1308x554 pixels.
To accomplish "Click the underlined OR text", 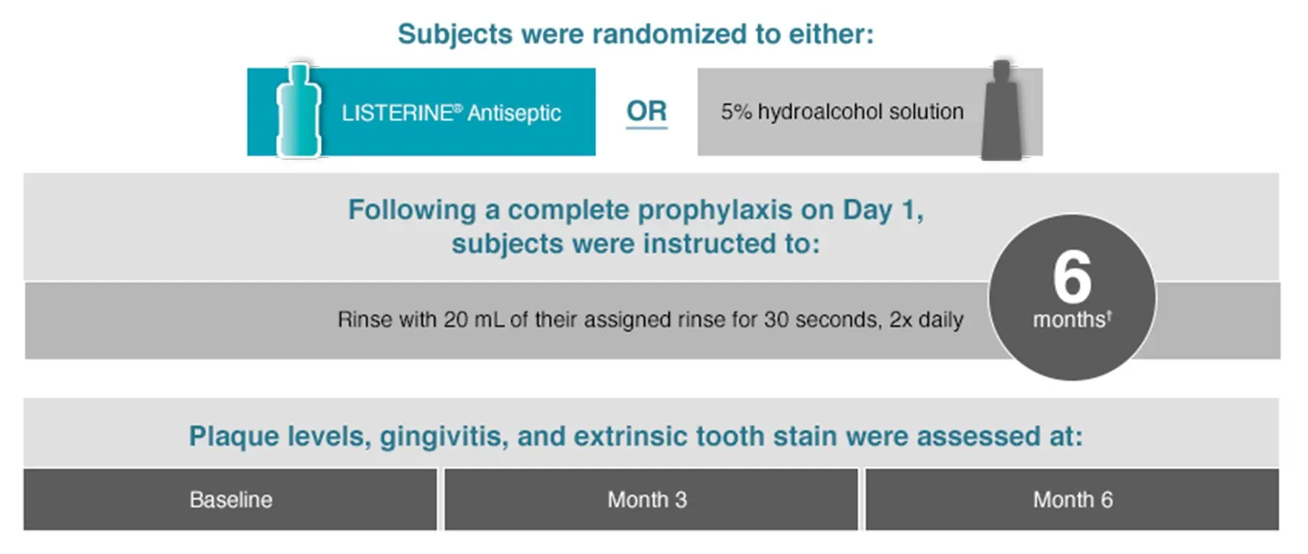I will [646, 112].
